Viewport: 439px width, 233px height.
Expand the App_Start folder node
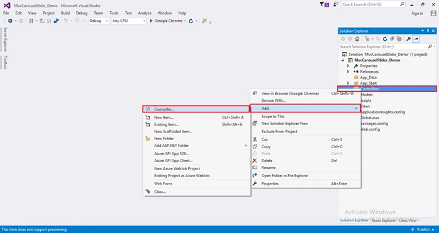point(348,83)
